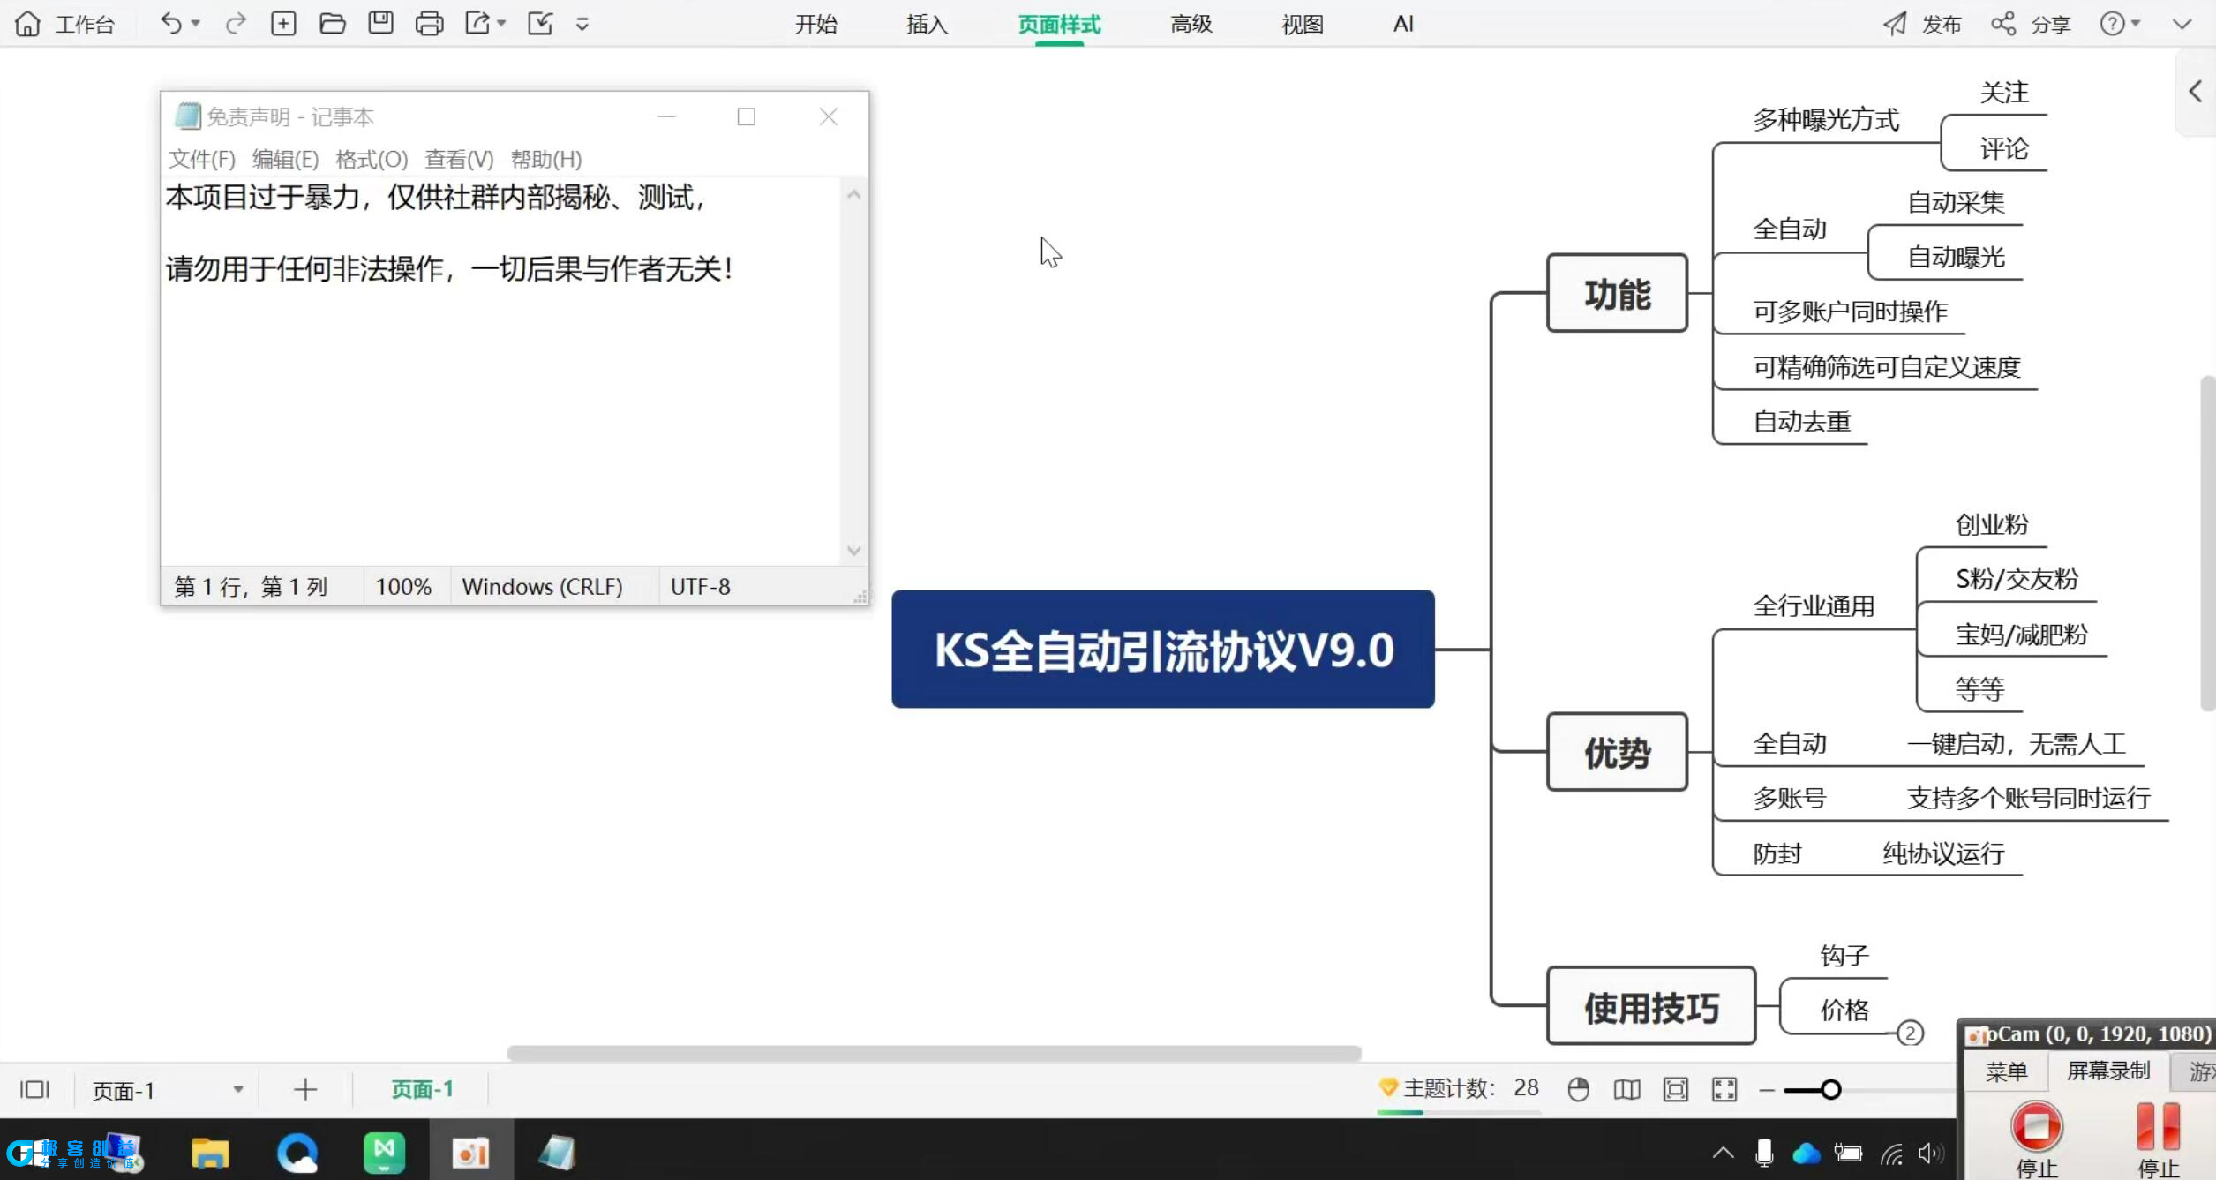
Task: Click the Home icon in toolbar
Action: point(27,24)
